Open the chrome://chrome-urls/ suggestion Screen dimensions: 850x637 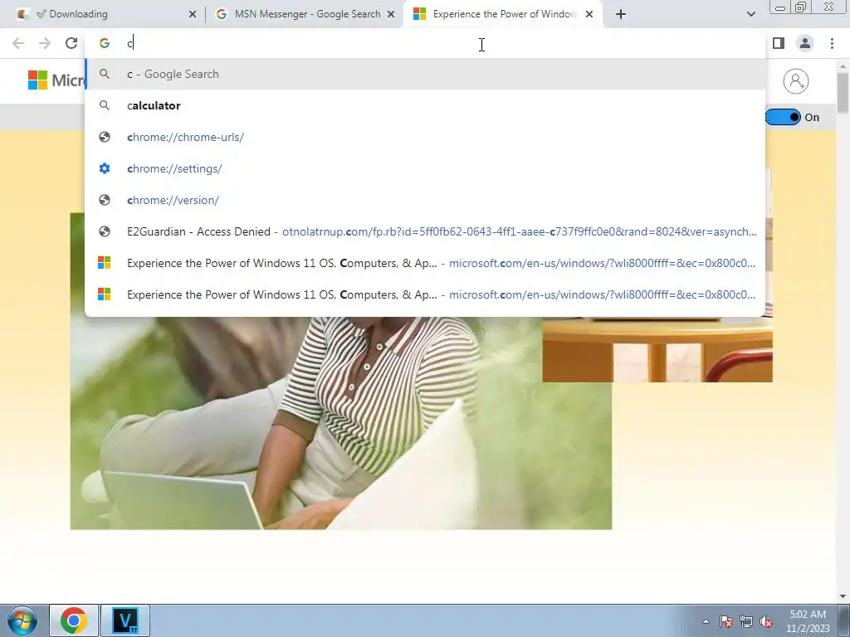[x=425, y=137]
